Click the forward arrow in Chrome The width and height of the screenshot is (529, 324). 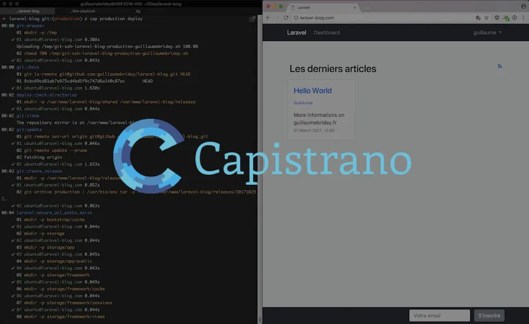click(x=277, y=18)
